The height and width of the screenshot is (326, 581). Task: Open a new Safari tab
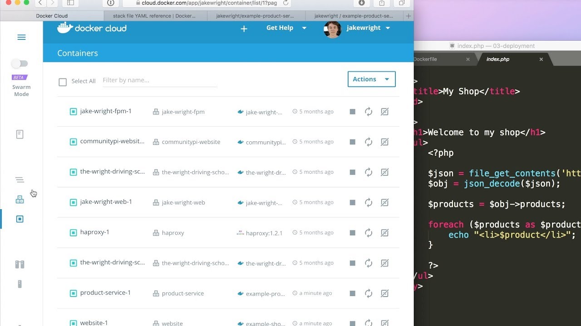point(409,16)
